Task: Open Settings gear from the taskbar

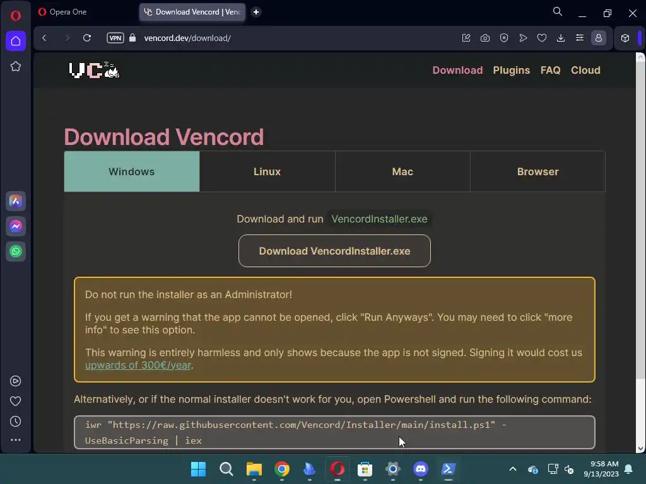Action: [392, 469]
